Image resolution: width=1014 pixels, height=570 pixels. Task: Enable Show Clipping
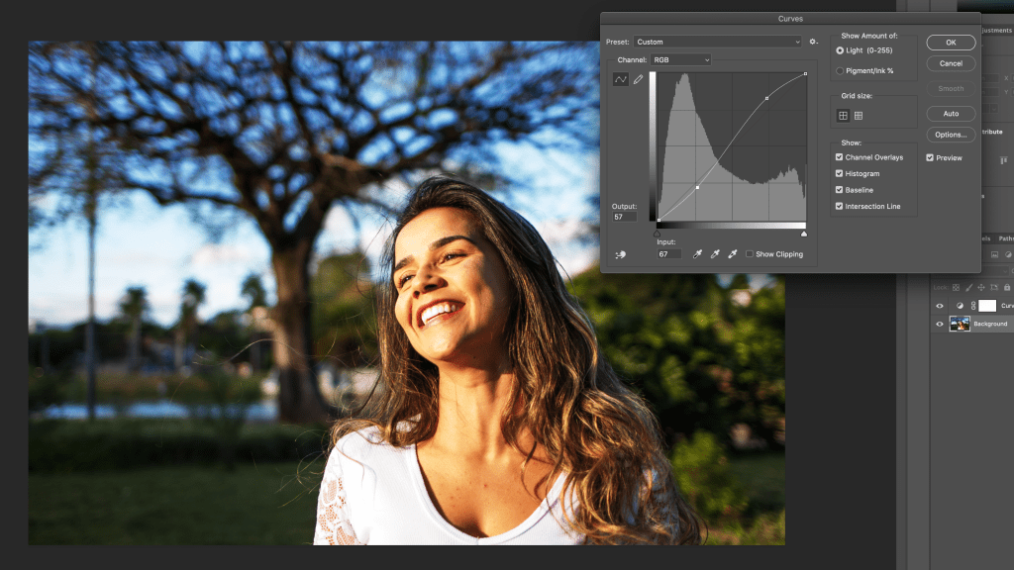pyautogui.click(x=750, y=253)
